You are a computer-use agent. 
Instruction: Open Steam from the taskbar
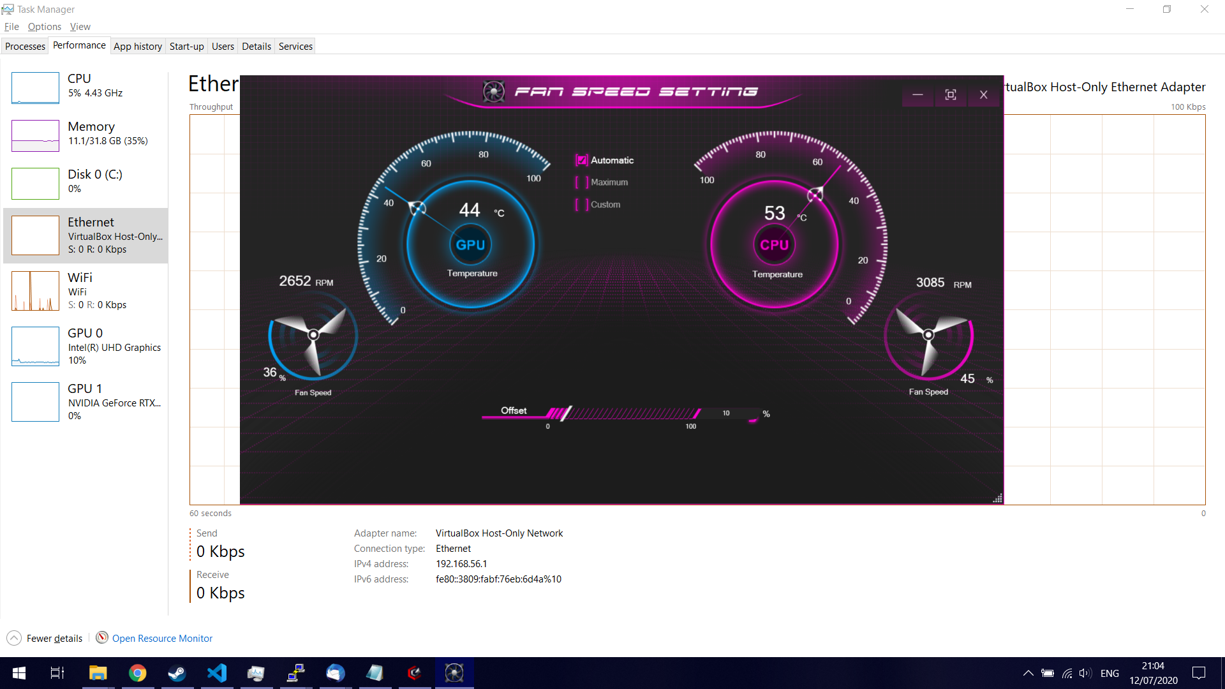click(x=177, y=673)
